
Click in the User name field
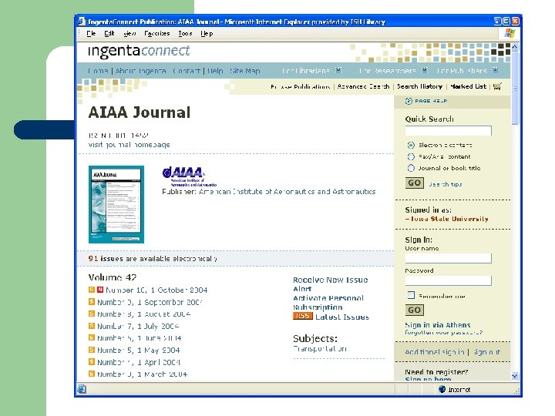[448, 258]
